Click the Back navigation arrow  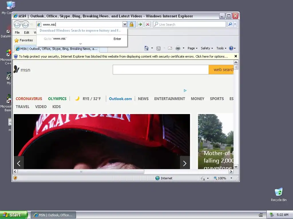[x=17, y=24]
